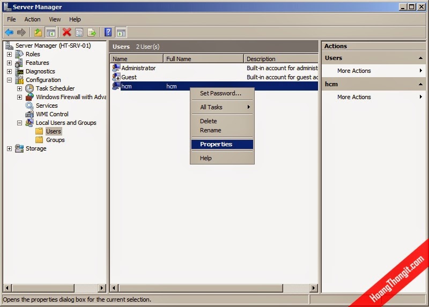Open More Actions under Users section
The height and width of the screenshot is (307, 429).
(373, 71)
